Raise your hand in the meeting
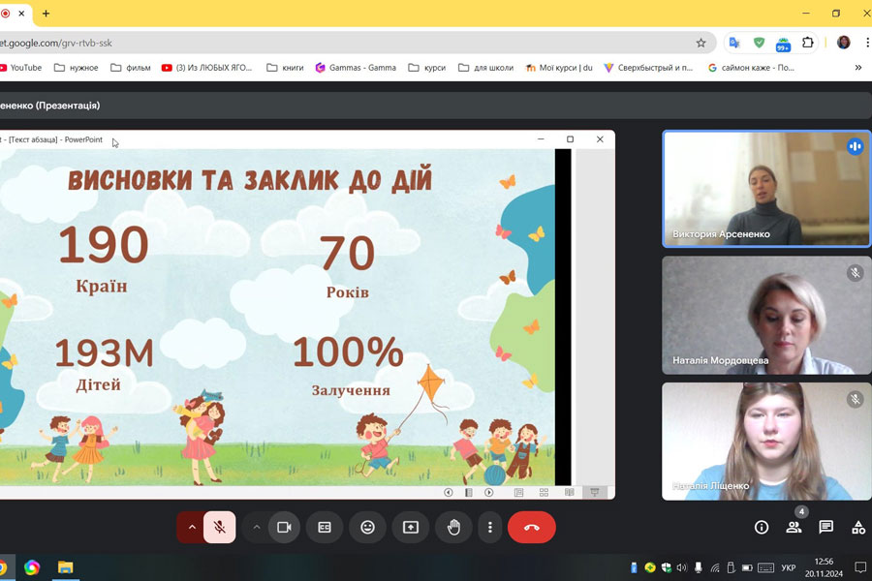Viewport: 872px width, 581px height. point(453,527)
